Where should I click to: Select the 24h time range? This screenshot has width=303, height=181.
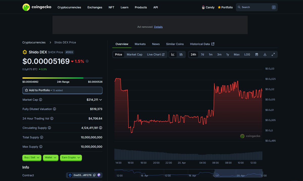click(193, 55)
